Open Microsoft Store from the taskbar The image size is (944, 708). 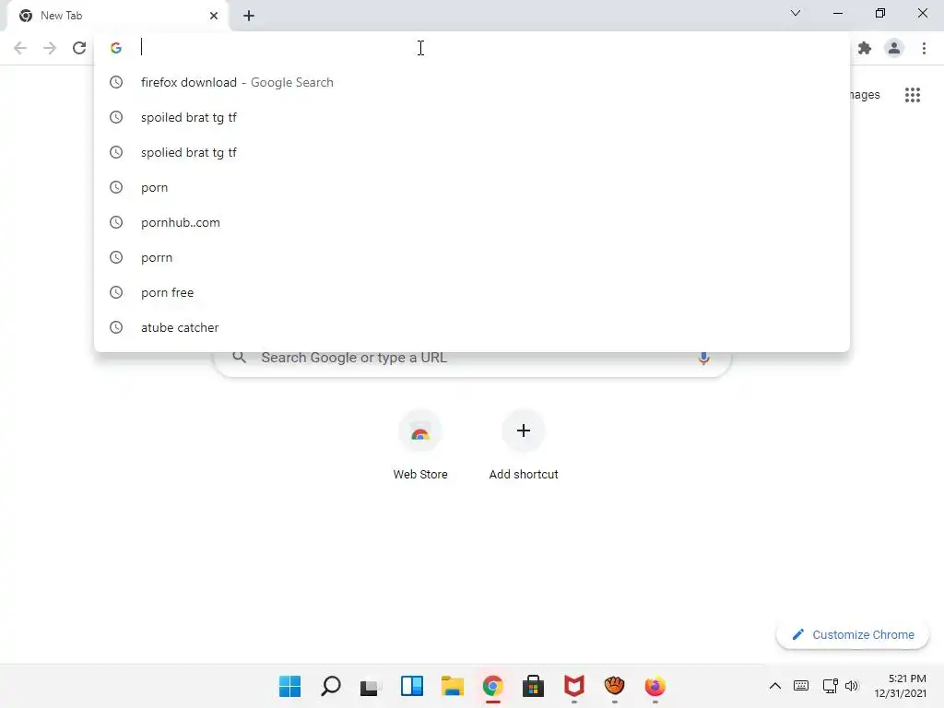pos(534,686)
